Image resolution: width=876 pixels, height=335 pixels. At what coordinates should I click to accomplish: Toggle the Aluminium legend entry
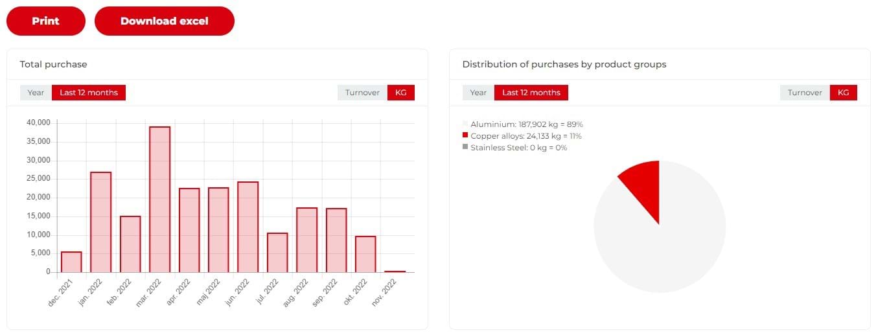tap(526, 124)
